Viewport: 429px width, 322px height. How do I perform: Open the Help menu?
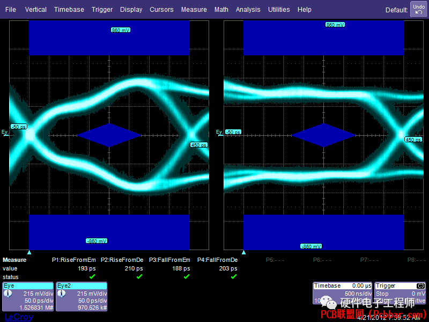pyautogui.click(x=304, y=10)
